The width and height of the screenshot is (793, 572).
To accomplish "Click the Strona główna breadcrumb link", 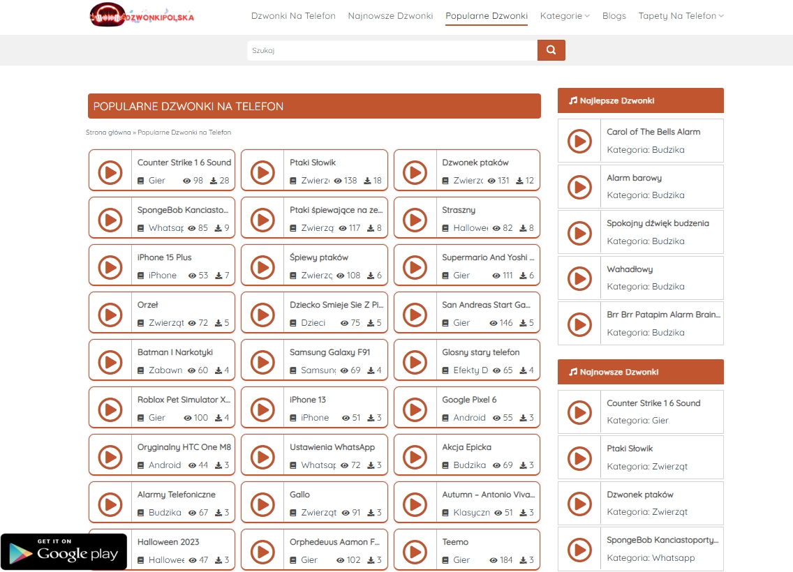I will (108, 133).
